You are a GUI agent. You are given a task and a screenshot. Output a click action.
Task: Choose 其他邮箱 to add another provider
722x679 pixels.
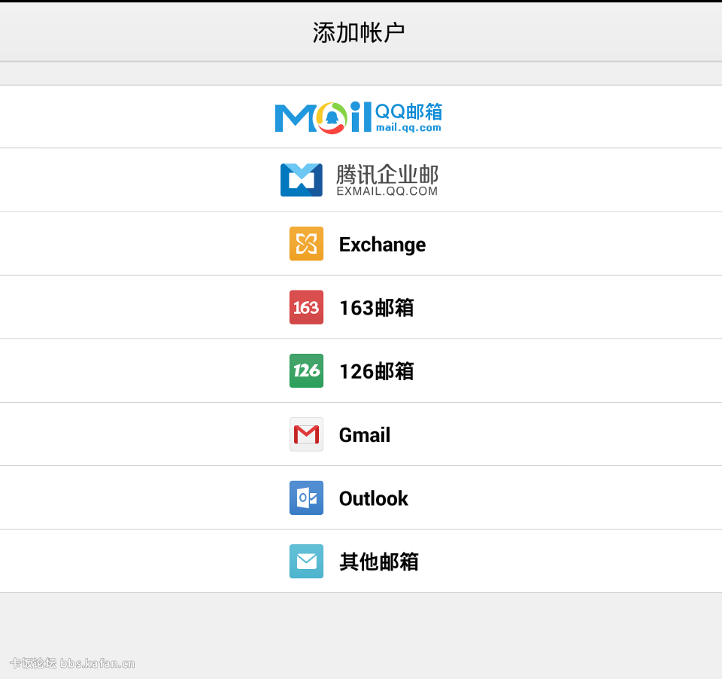361,561
